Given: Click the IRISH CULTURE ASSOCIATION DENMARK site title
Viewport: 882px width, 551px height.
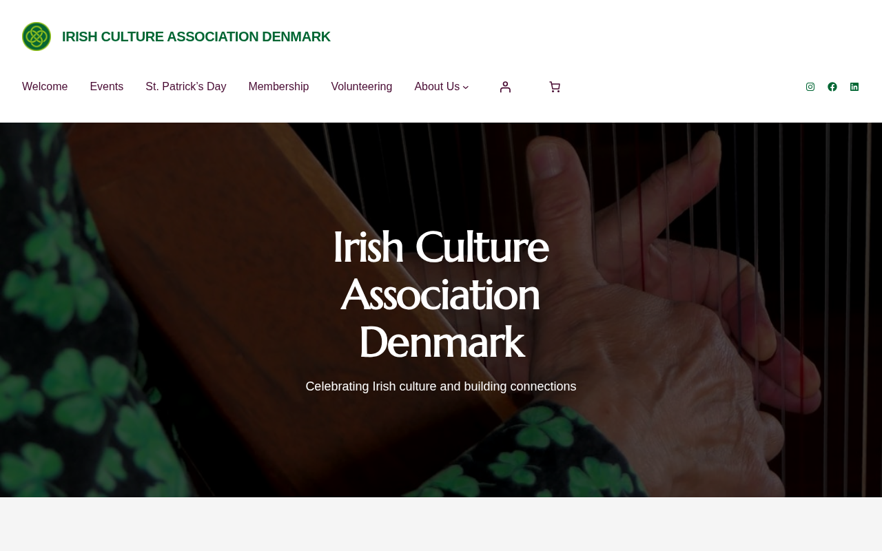Looking at the screenshot, I should pos(196,37).
